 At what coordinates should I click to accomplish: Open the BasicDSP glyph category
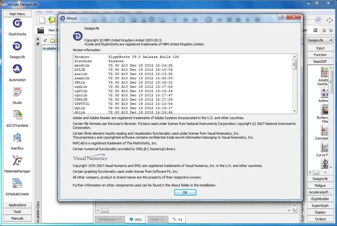coord(320,62)
